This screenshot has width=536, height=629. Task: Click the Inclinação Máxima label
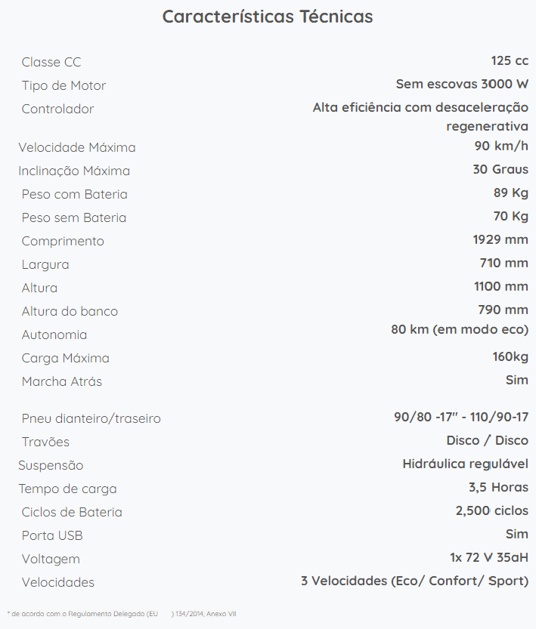pos(74,171)
